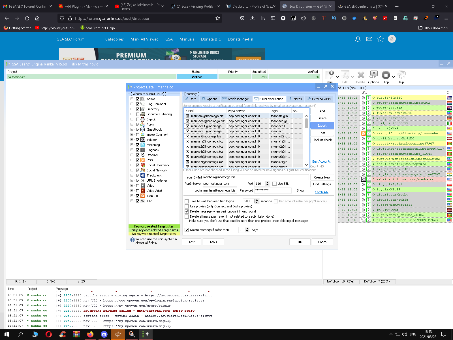Image resolution: width=453 pixels, height=340 pixels.
Task: Toggle Time to wait between two logins
Action: (x=187, y=201)
